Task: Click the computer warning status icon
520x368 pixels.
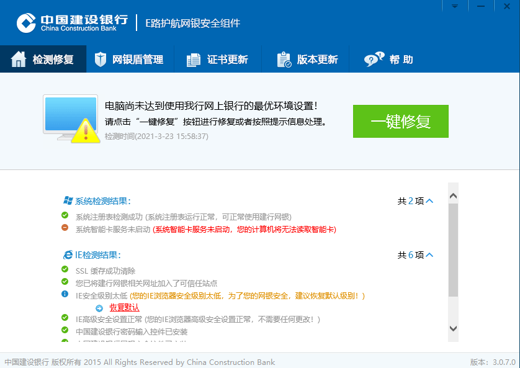Action: coord(71,119)
